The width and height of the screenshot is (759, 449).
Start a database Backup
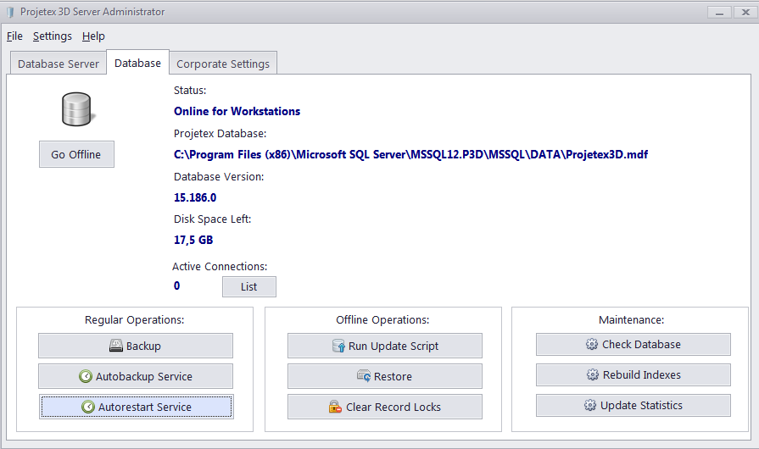(x=136, y=346)
